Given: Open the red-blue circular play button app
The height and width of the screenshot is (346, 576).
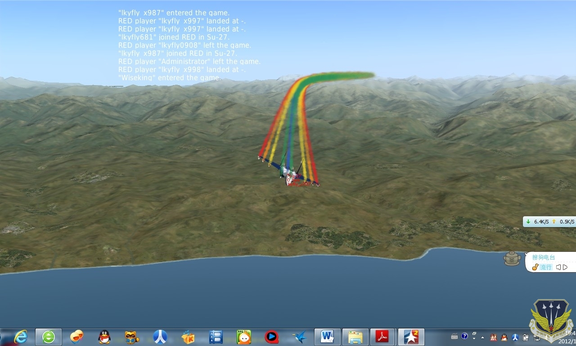Looking at the screenshot, I should [271, 337].
